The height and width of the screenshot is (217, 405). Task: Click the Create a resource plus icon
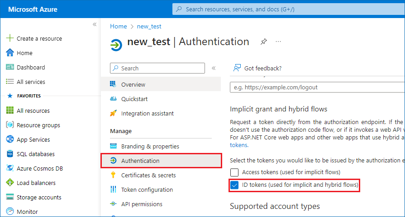(x=10, y=38)
